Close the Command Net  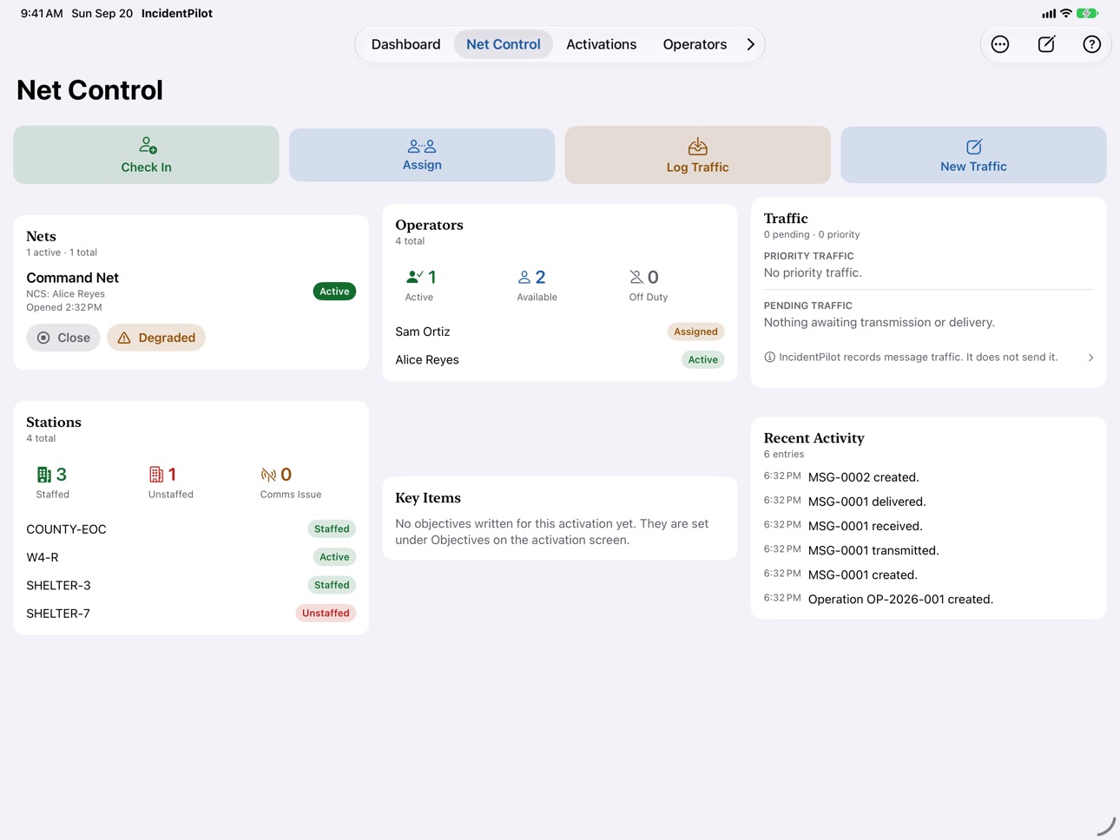point(63,338)
